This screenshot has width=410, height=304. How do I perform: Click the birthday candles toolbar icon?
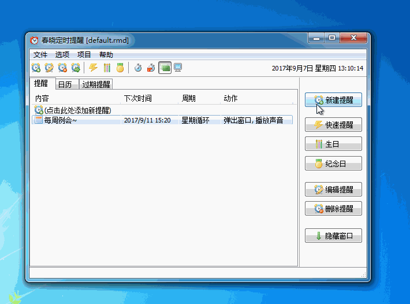click(107, 68)
